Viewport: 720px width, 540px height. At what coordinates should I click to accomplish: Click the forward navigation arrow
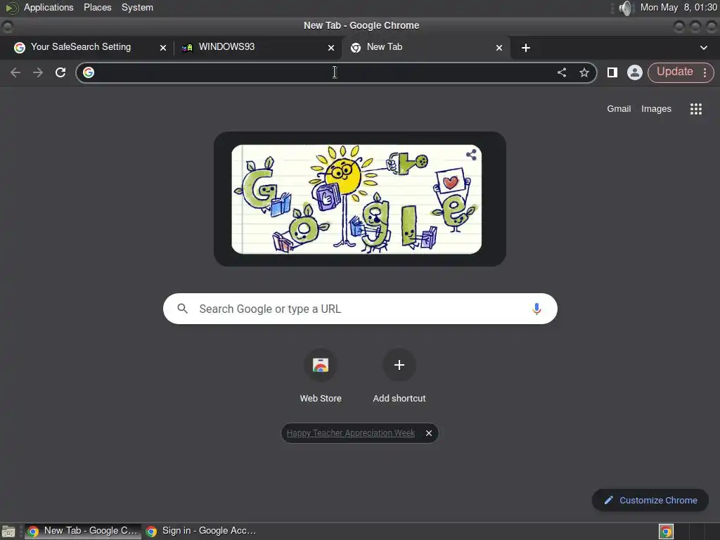click(38, 72)
